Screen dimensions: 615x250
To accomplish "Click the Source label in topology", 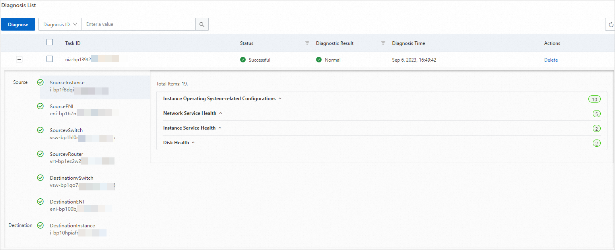I will [20, 82].
